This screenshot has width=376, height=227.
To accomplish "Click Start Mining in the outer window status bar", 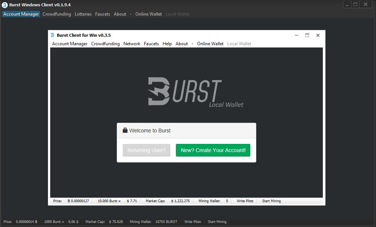I will pos(217,222).
